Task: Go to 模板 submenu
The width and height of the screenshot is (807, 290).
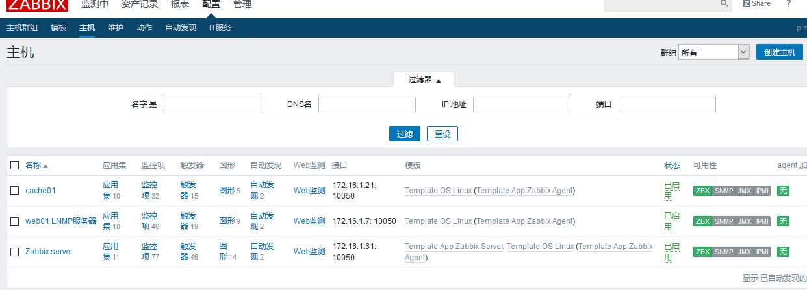Action: (58, 28)
